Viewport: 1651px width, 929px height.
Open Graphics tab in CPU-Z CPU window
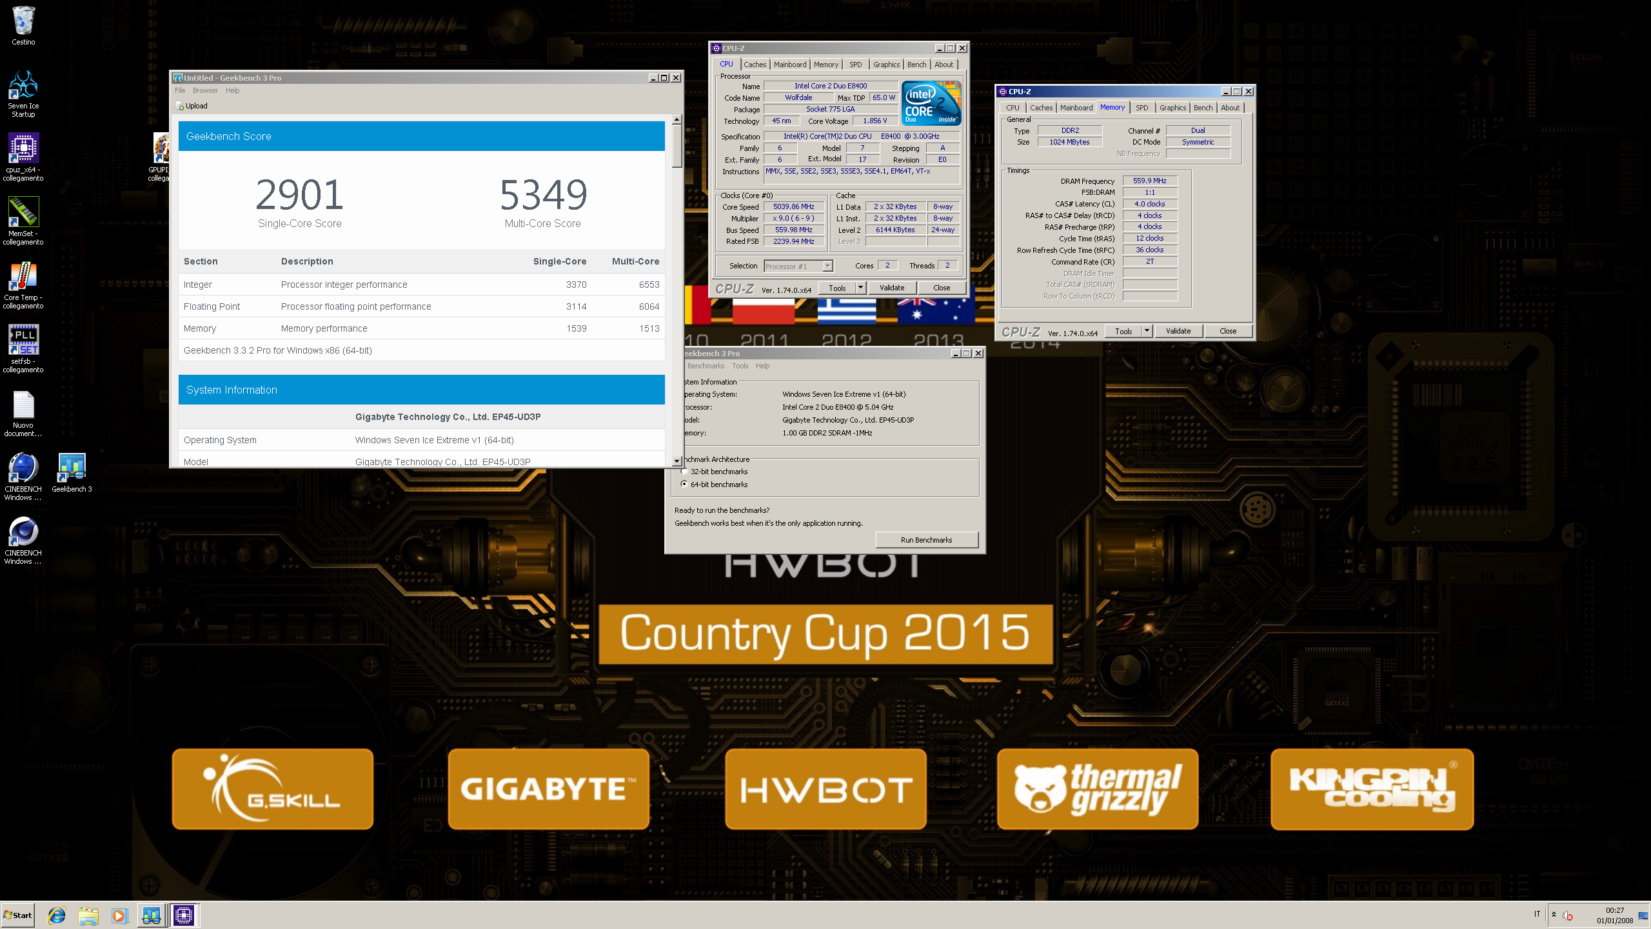tap(886, 65)
